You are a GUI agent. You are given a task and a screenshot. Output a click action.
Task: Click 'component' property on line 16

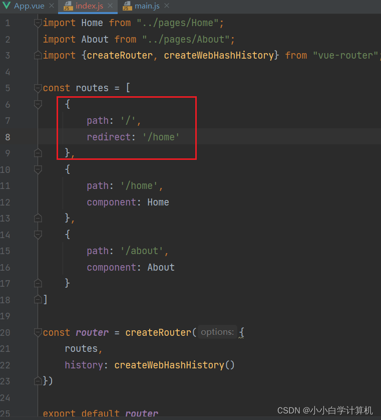[111, 267]
